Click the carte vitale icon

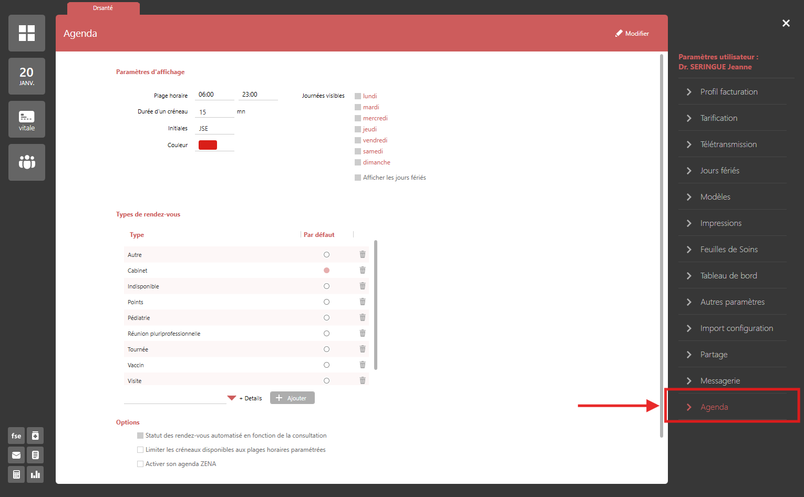click(x=27, y=119)
